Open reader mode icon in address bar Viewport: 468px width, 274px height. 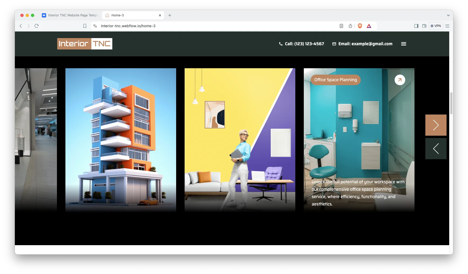coord(341,26)
